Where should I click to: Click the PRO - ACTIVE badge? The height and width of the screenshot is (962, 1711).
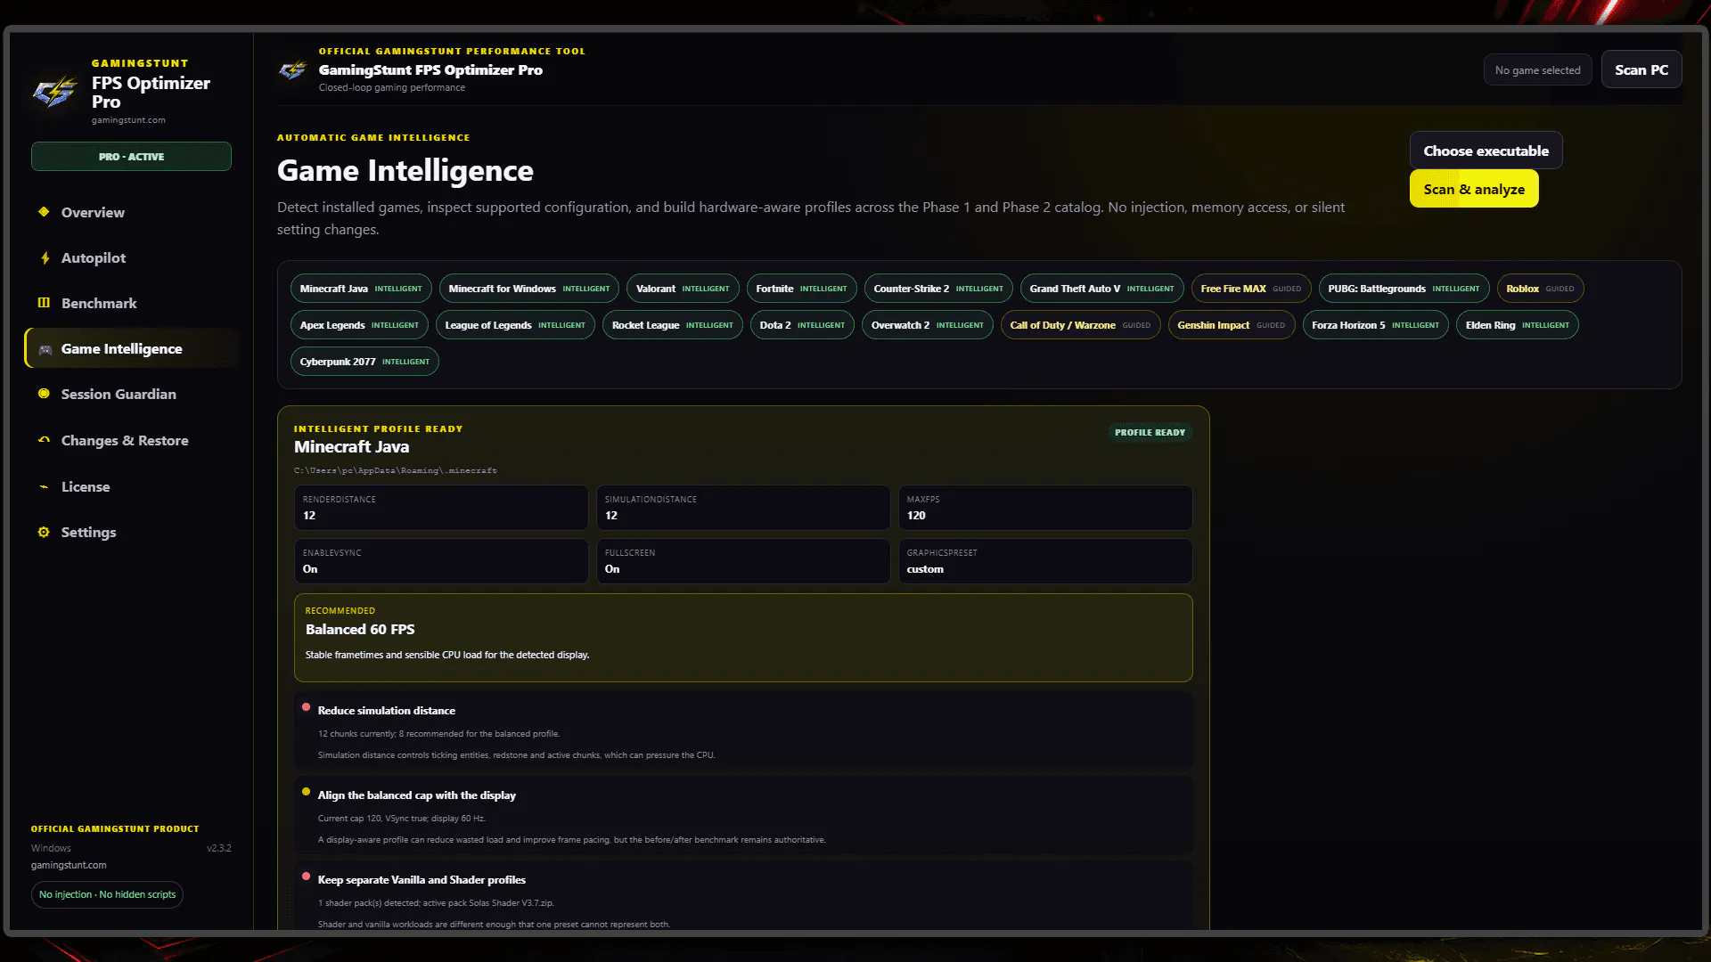click(x=131, y=156)
